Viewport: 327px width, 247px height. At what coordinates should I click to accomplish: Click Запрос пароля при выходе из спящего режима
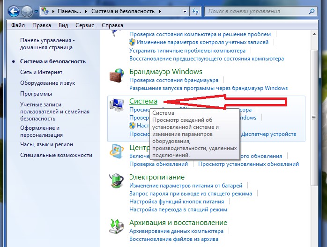(191, 194)
